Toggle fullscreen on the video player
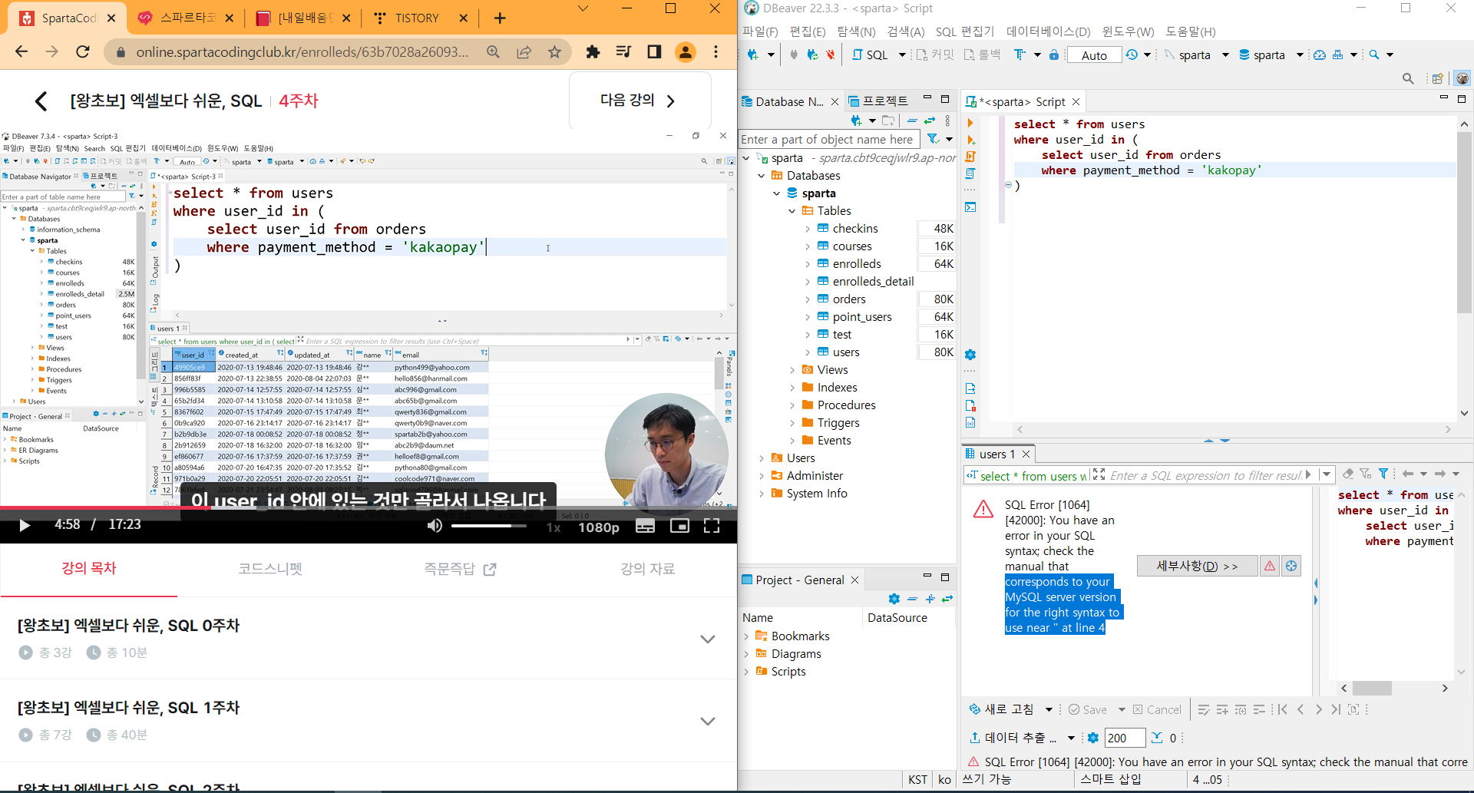 click(x=712, y=526)
